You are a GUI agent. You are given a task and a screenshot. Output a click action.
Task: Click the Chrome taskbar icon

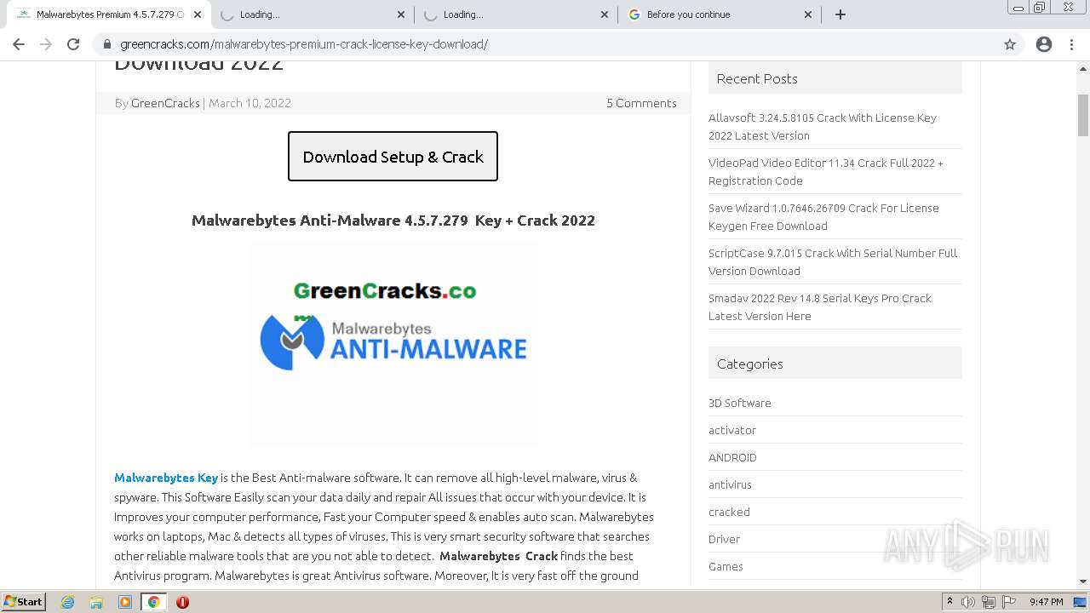coord(154,602)
